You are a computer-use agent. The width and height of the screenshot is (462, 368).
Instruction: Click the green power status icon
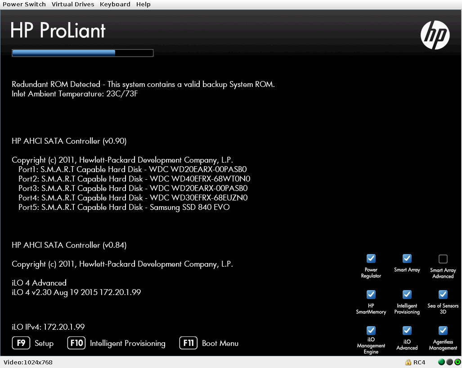(x=458, y=362)
